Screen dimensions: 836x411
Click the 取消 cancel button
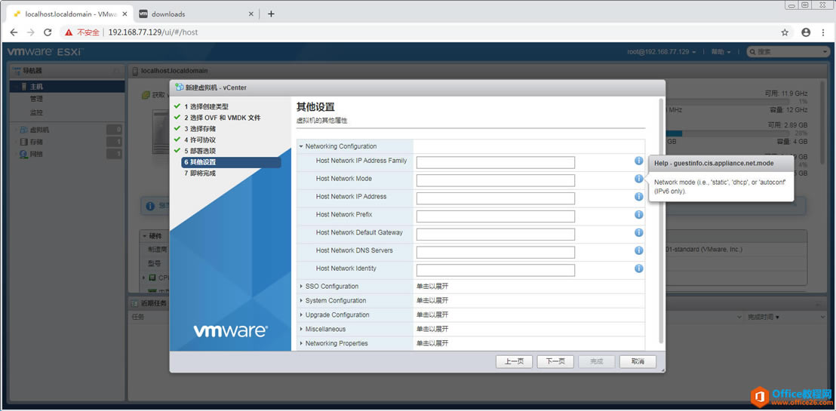click(638, 361)
